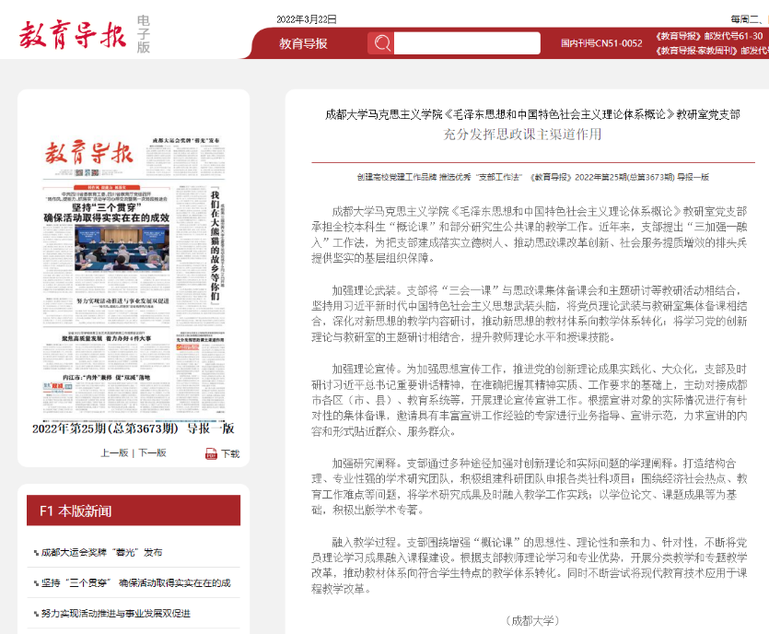769x634 pixels.
Task: Click the article title 充分发挥思政课主渠道作用
Action: click(x=521, y=135)
